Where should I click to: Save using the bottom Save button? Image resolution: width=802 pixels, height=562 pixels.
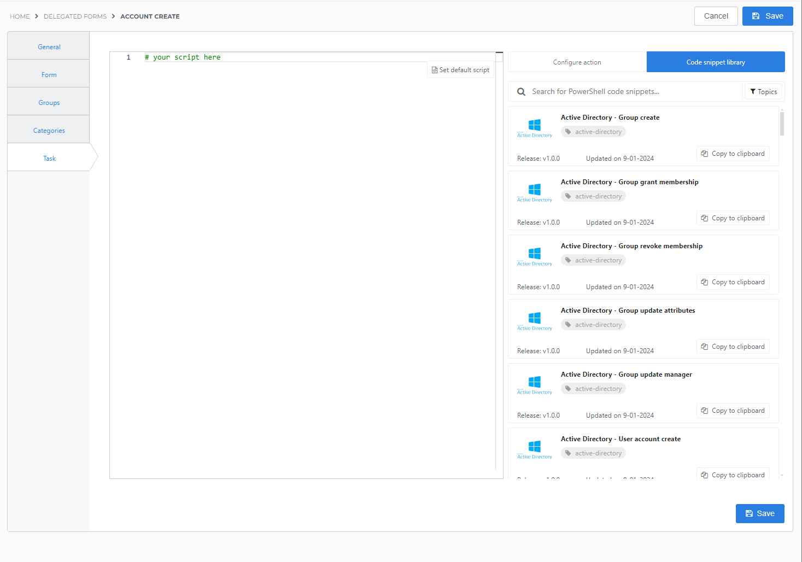760,513
